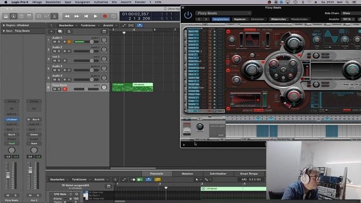This screenshot has width=361, height=203.
Task: Open the Bearbeiten menu in tracks area
Action: click(x=68, y=25)
